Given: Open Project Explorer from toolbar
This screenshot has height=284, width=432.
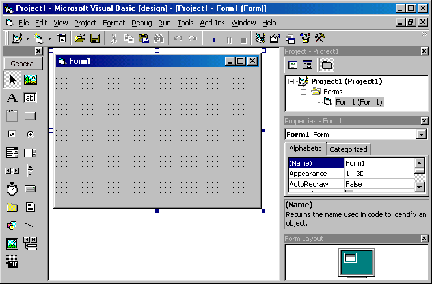Looking at the screenshot, I should coord(260,38).
